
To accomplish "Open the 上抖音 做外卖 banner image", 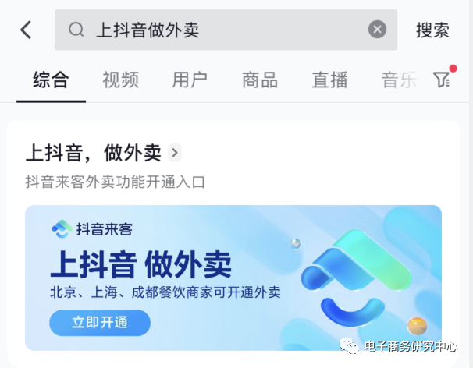I will pos(233,278).
